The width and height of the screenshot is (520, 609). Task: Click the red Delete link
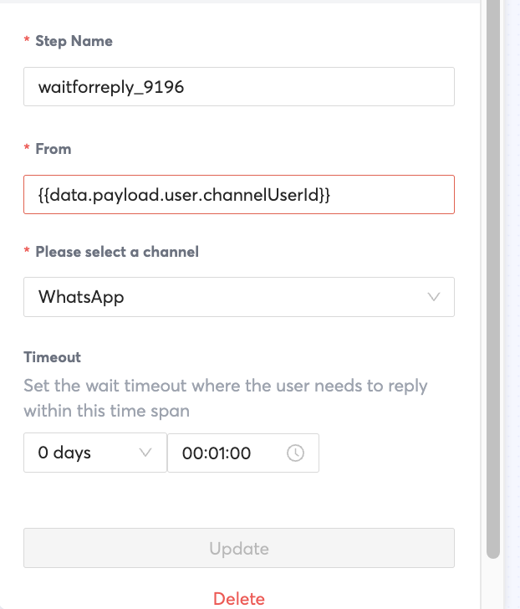coord(239,598)
